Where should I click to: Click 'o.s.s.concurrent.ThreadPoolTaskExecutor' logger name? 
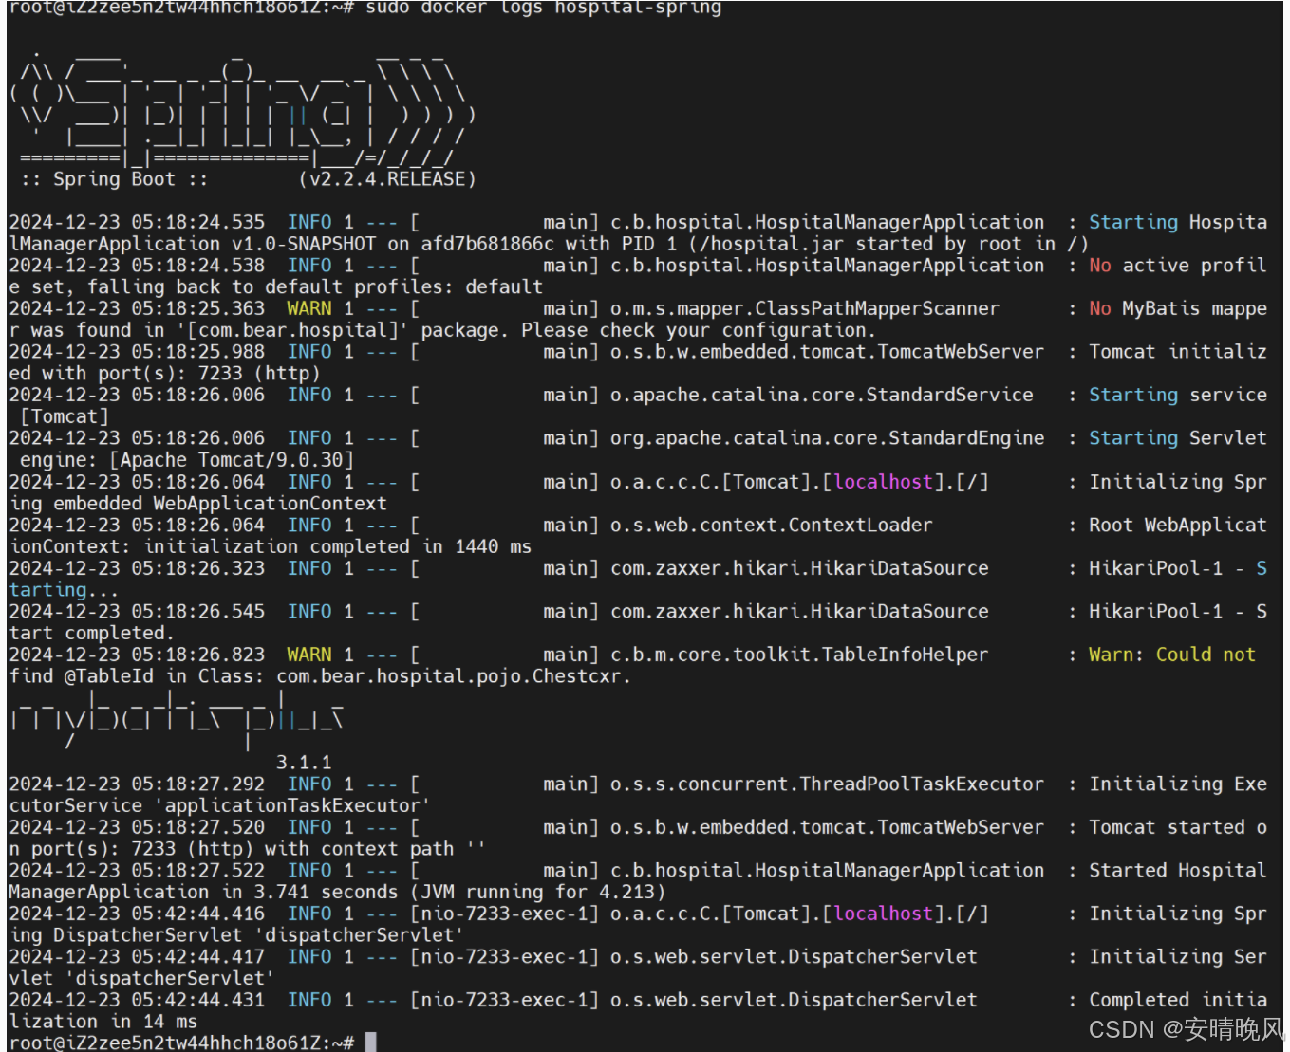pyautogui.click(x=827, y=784)
